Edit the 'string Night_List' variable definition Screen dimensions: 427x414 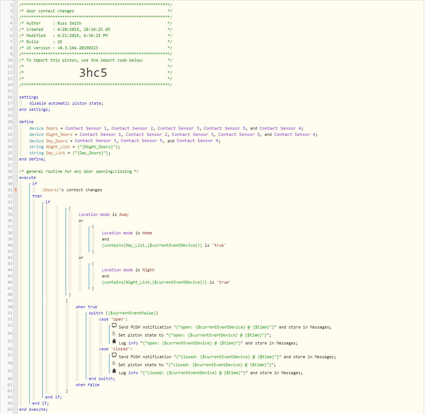(75, 147)
